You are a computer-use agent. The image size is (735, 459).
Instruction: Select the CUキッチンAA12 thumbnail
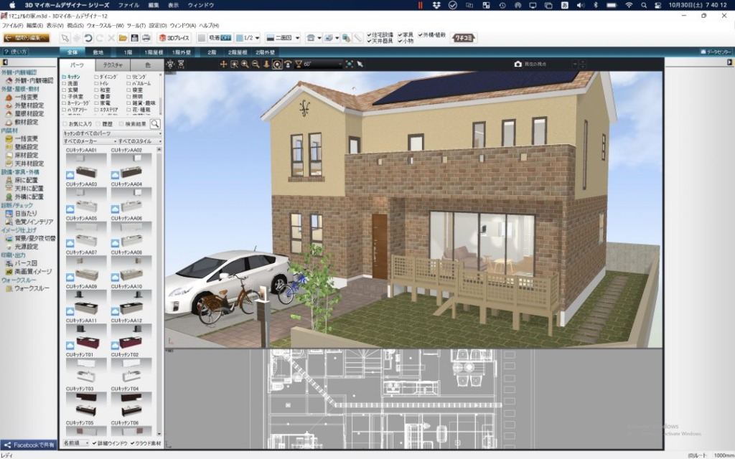pos(131,336)
